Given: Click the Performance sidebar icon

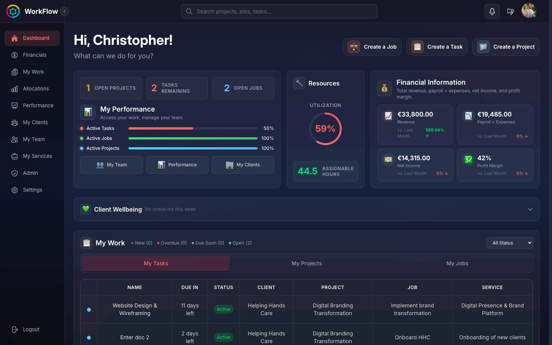Looking at the screenshot, I should pyautogui.click(x=14, y=105).
